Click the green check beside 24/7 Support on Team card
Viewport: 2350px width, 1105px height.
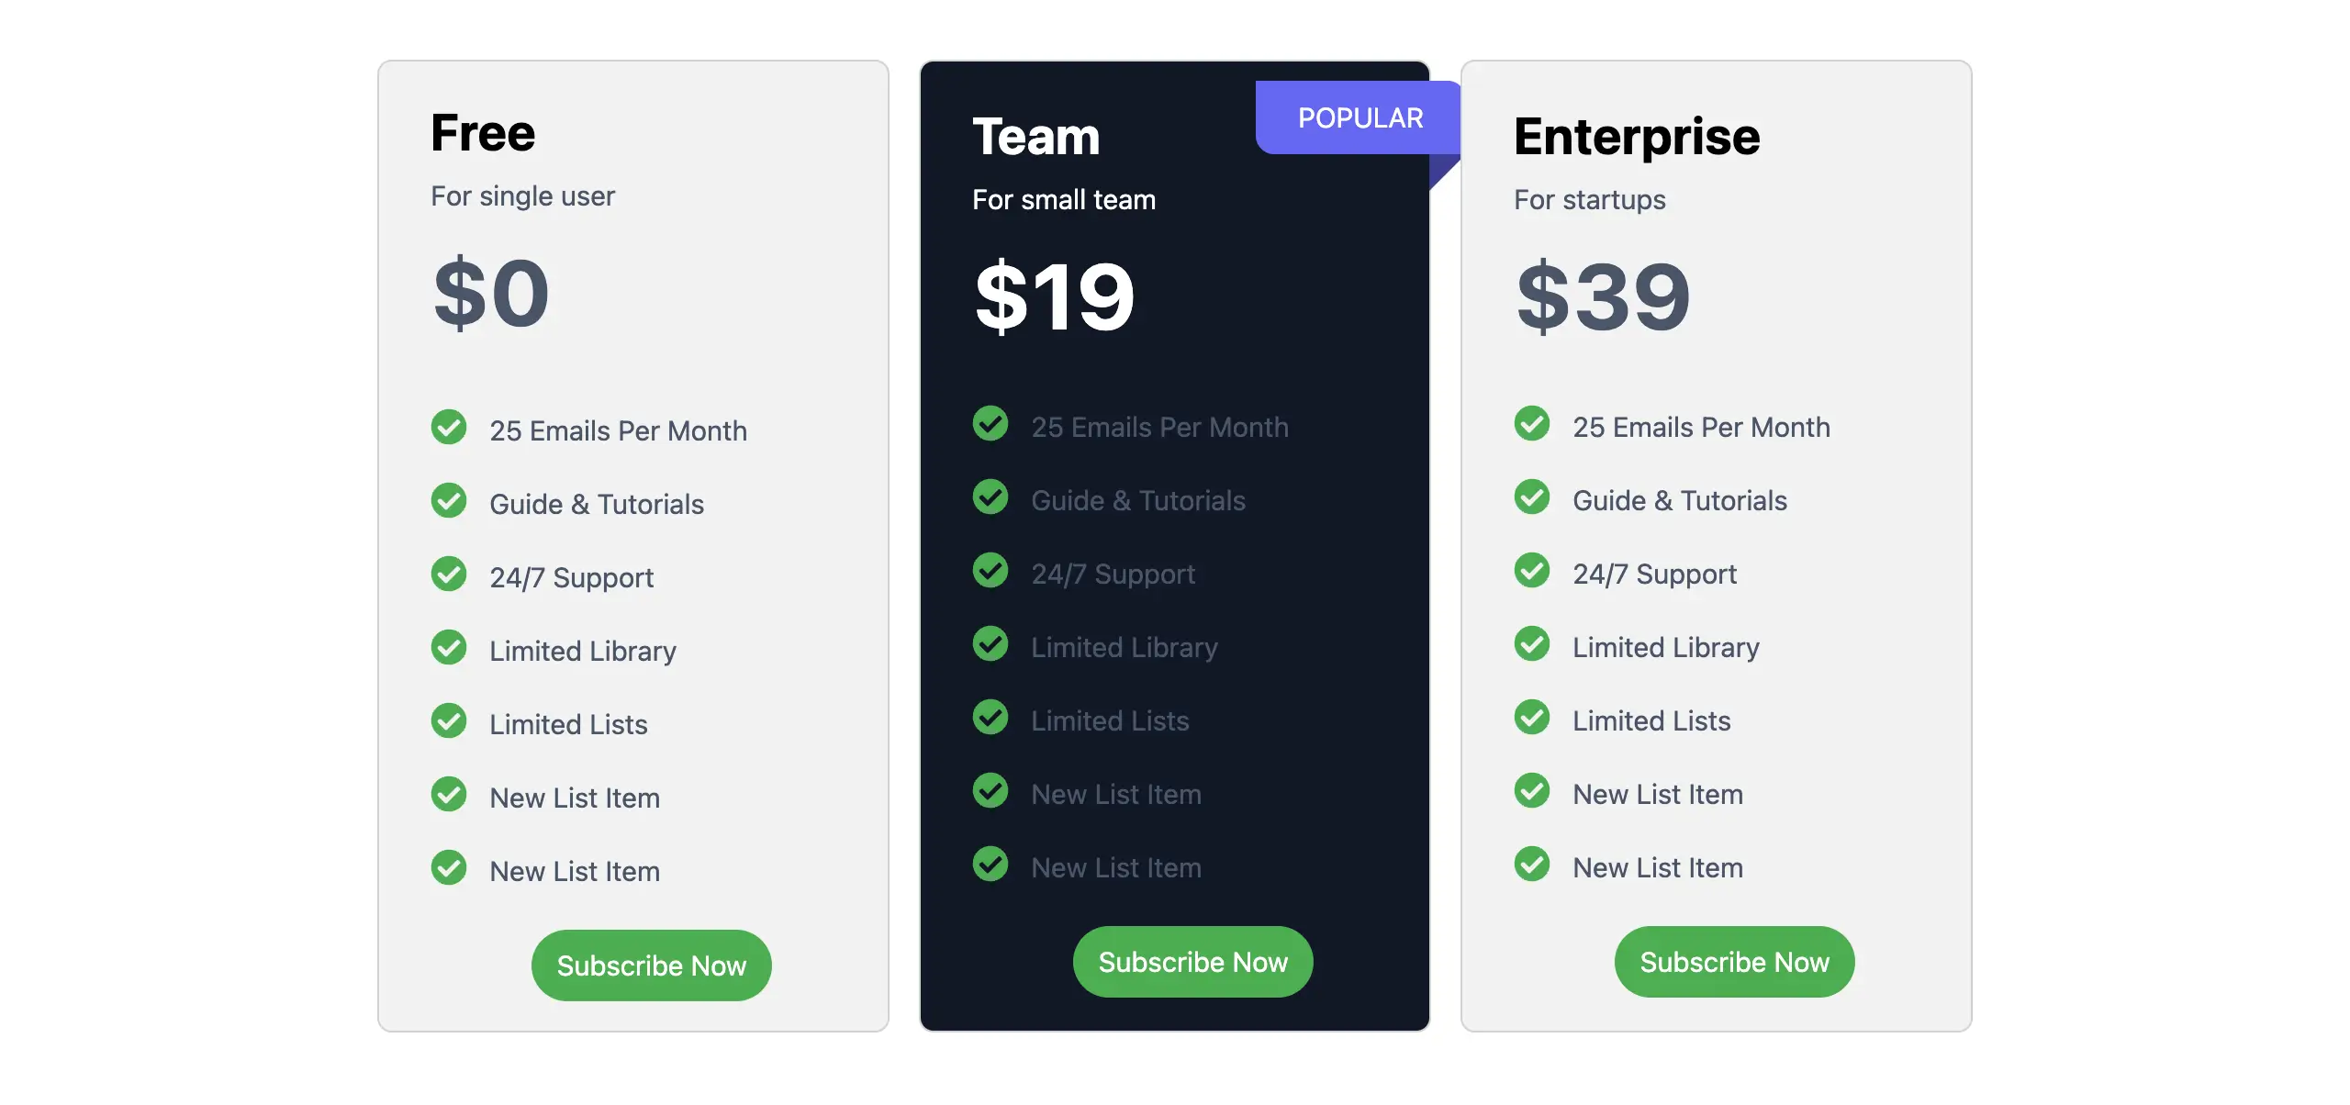(990, 571)
